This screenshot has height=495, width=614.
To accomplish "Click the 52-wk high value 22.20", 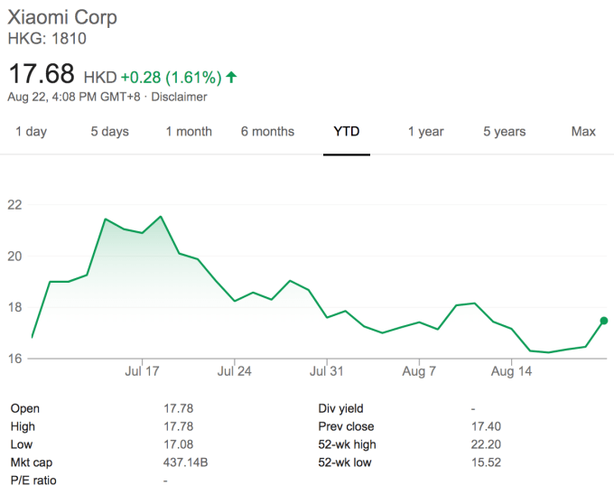I will (486, 444).
